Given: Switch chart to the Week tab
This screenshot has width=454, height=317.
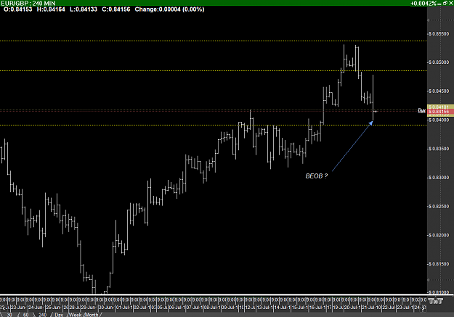Looking at the screenshot, I should 76,315.
